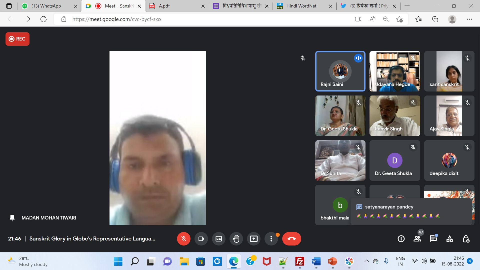Screen dimensions: 480x270
Task: Toggle camera on or off
Action: [201, 239]
